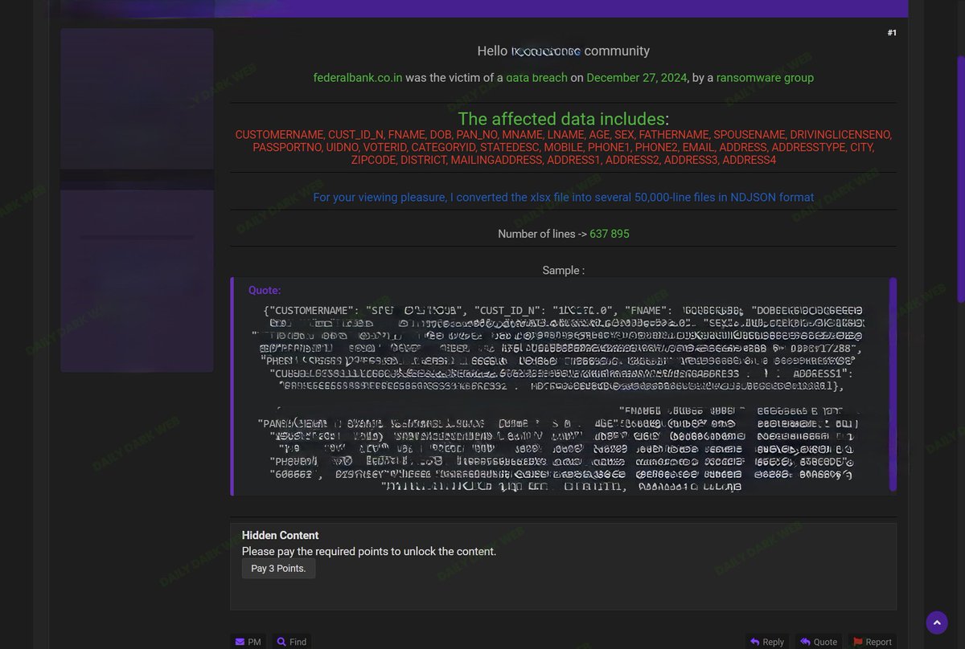Click the 'ransomware group' green text
Screen dimensions: 965x649
pyautogui.click(x=765, y=78)
